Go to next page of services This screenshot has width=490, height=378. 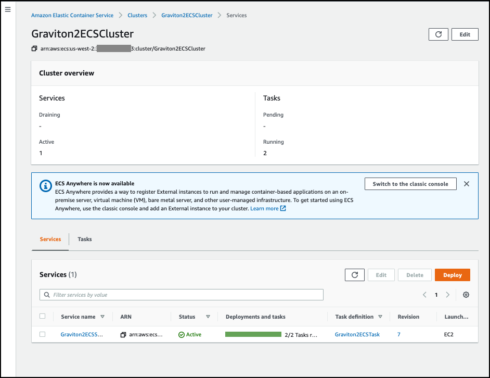(447, 295)
